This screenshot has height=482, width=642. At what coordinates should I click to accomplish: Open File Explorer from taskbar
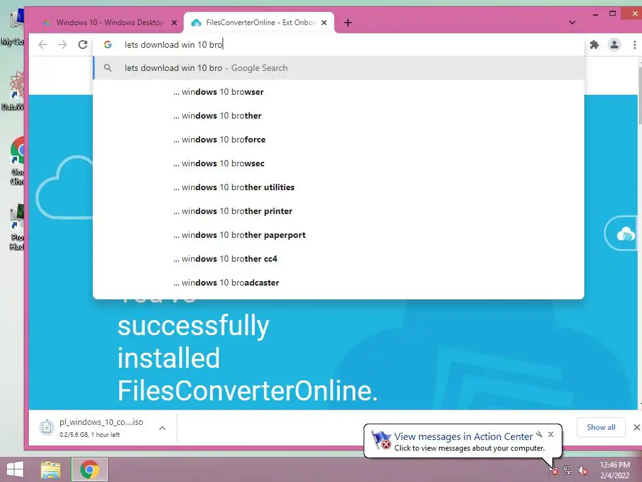51,469
